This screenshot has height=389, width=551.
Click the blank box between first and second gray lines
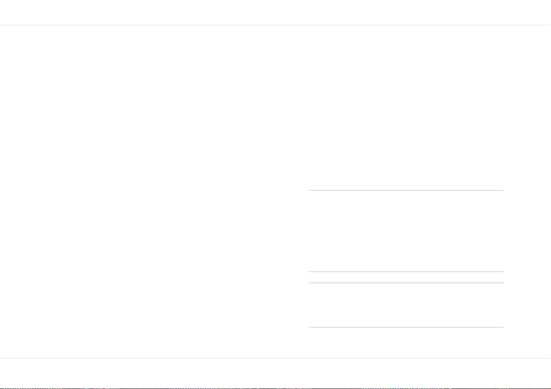pyautogui.click(x=406, y=231)
